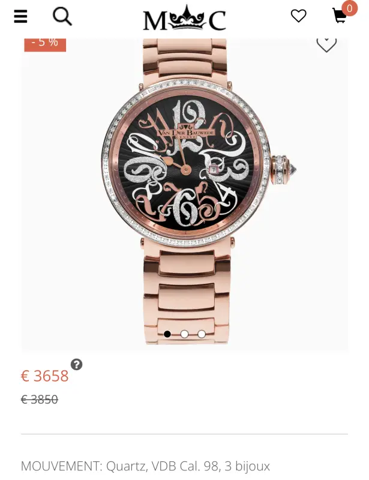
Task: Click the crossed-out price € 3850
Action: click(x=40, y=400)
